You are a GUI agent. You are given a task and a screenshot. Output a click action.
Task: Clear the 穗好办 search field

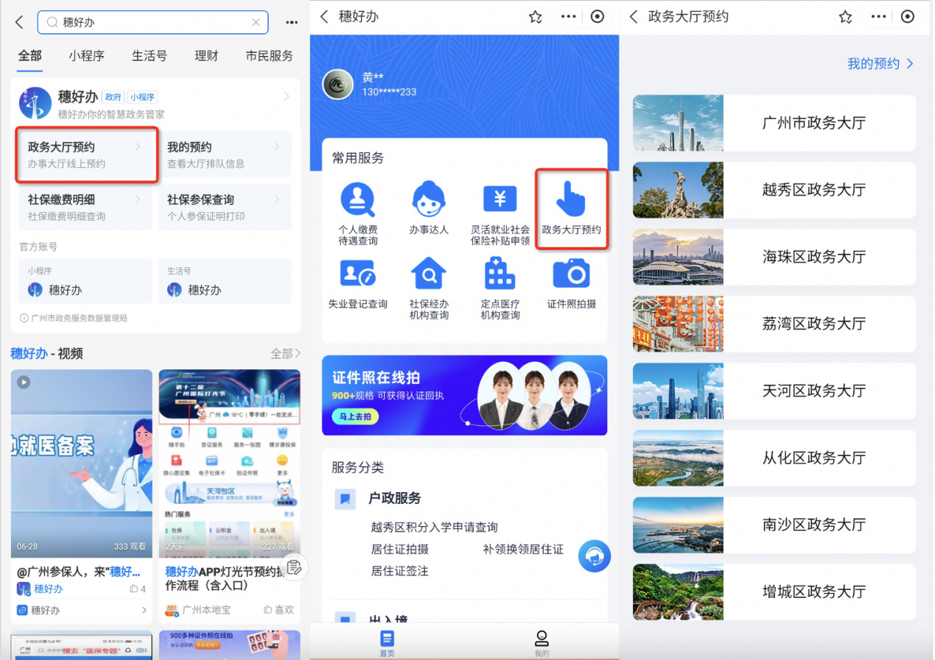(x=256, y=23)
